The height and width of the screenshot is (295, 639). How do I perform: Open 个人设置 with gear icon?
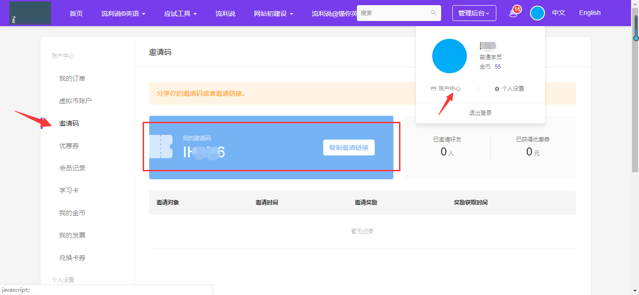[x=509, y=89]
